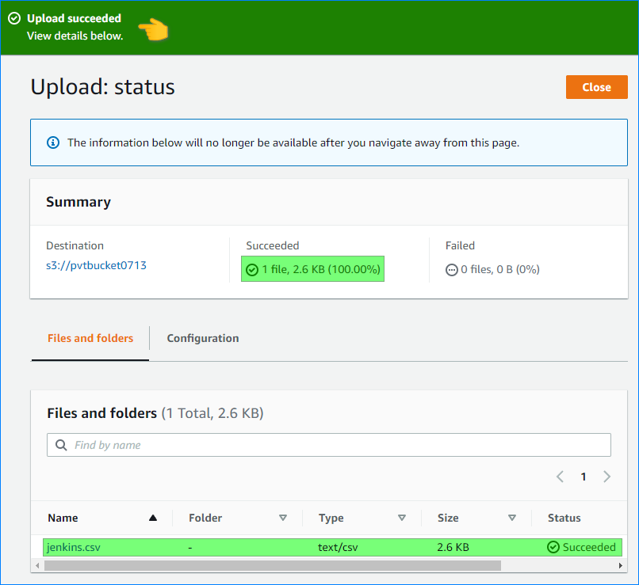Click the Upload succeeded checkmark icon
The height and width of the screenshot is (585, 639).
tap(14, 18)
